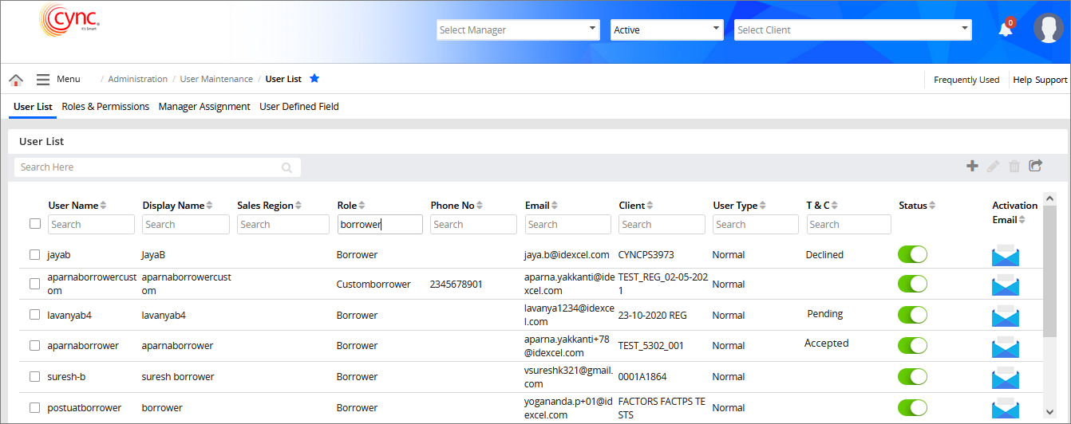Click the delete trash icon
The width and height of the screenshot is (1071, 424).
pyautogui.click(x=1014, y=166)
